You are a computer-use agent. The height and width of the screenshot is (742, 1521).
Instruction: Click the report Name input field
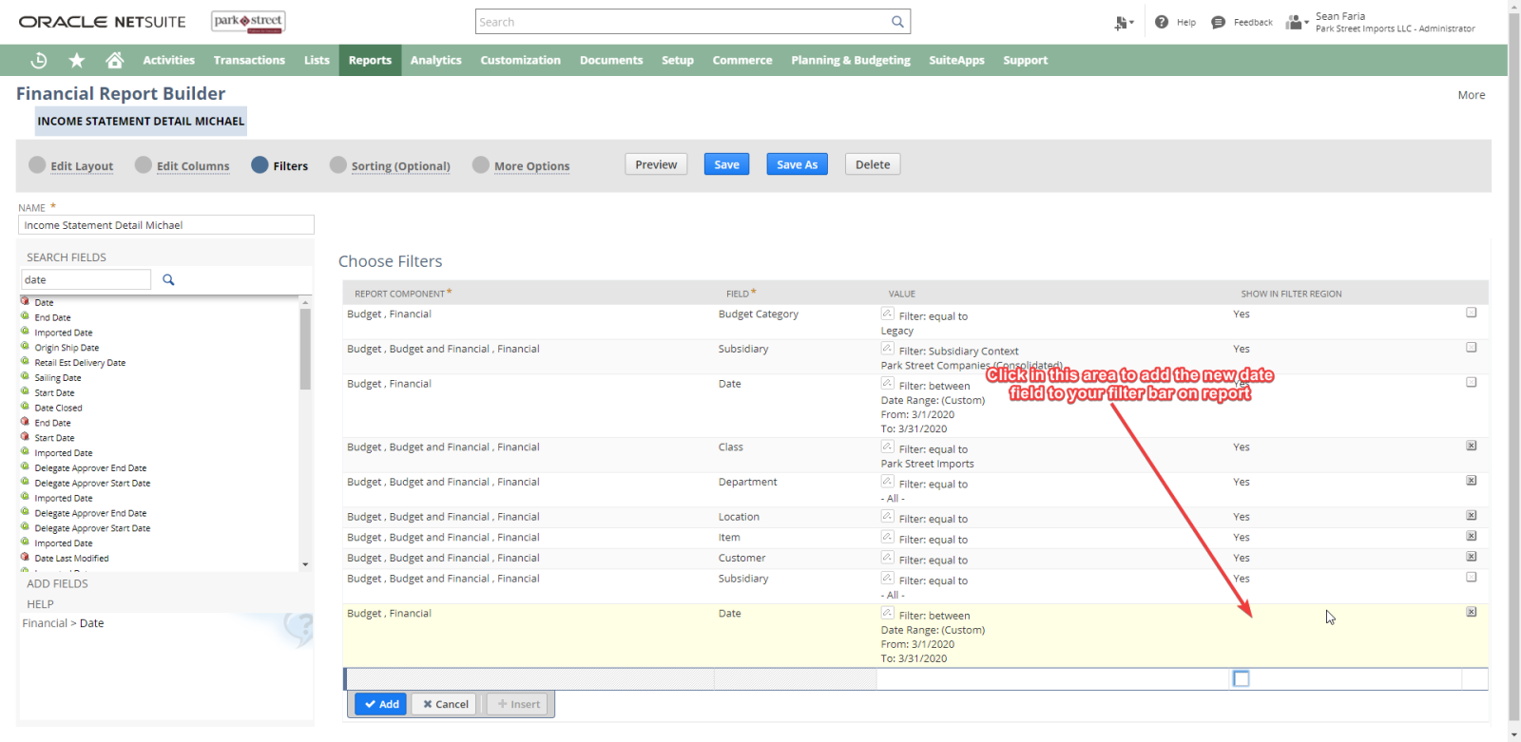click(166, 225)
